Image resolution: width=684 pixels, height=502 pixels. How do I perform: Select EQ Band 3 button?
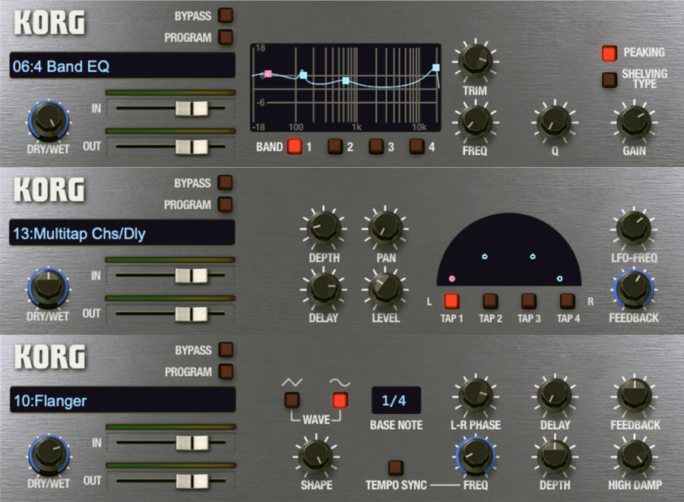click(x=376, y=147)
